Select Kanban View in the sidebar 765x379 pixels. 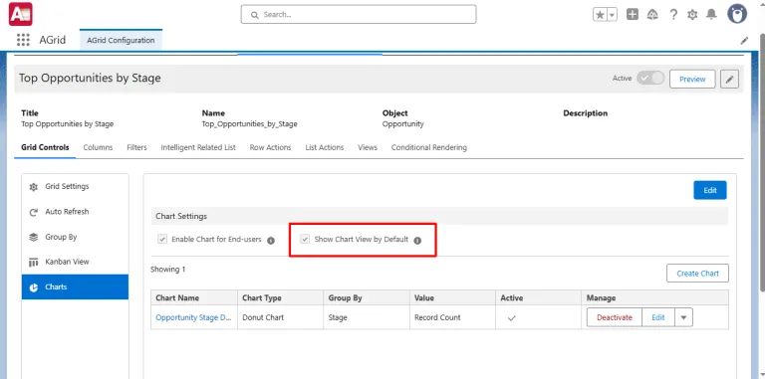(75, 262)
